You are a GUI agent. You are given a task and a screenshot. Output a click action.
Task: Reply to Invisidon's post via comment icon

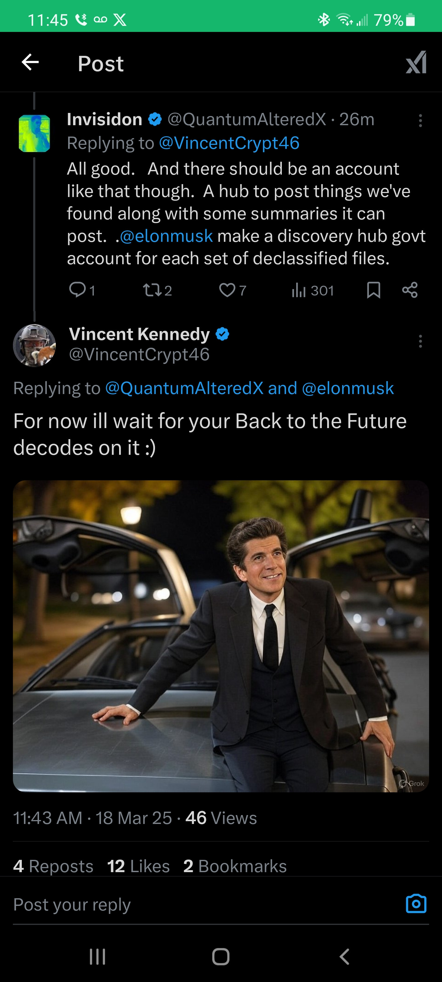point(77,290)
